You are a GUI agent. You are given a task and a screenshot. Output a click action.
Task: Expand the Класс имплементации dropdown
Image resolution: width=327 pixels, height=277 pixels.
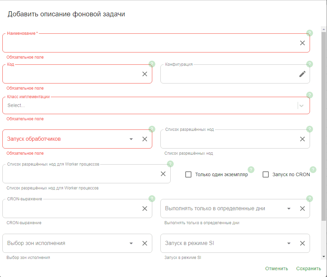(x=301, y=106)
